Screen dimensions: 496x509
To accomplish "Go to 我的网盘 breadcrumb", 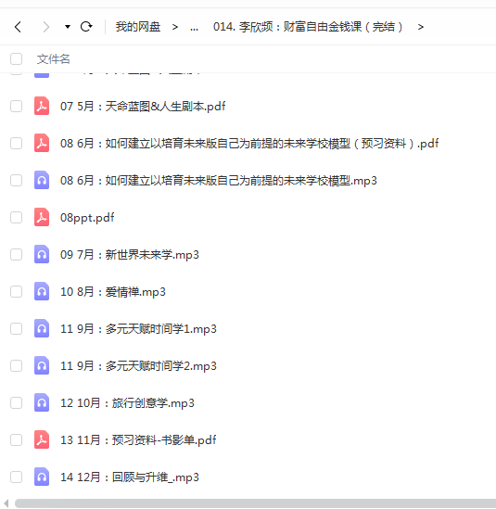I will [138, 27].
